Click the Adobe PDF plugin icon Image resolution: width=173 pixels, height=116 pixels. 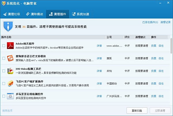tap(10, 46)
